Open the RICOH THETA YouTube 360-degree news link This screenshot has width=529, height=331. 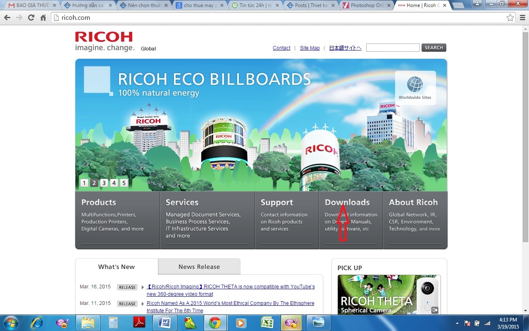231,290
